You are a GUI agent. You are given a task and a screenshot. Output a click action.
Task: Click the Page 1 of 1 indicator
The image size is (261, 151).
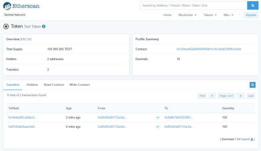pyautogui.click(x=226, y=96)
